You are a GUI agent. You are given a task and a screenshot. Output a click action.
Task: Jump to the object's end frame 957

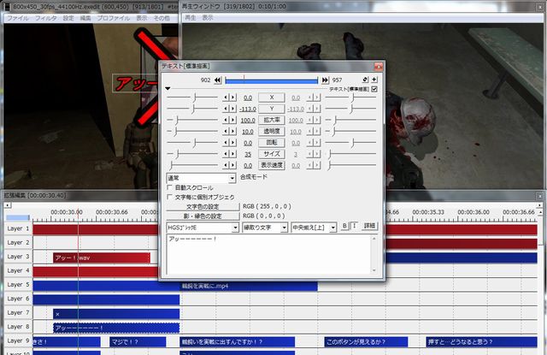[x=325, y=80]
